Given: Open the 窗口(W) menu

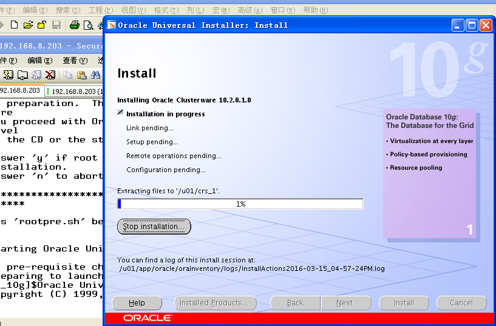Looking at the screenshot, I should (x=283, y=10).
